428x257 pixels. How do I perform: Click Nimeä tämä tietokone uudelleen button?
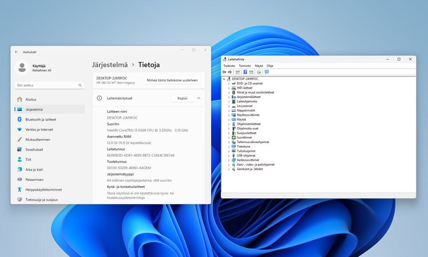click(x=172, y=80)
